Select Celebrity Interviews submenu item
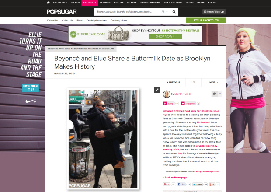 [97, 21]
